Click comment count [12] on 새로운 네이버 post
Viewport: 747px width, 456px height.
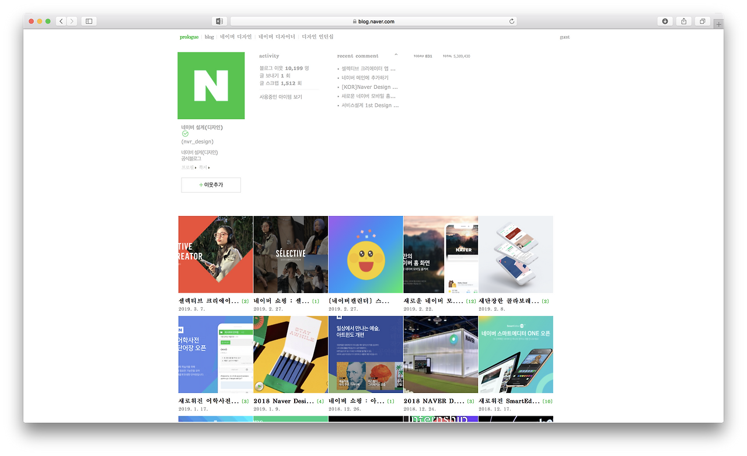pos(471,302)
